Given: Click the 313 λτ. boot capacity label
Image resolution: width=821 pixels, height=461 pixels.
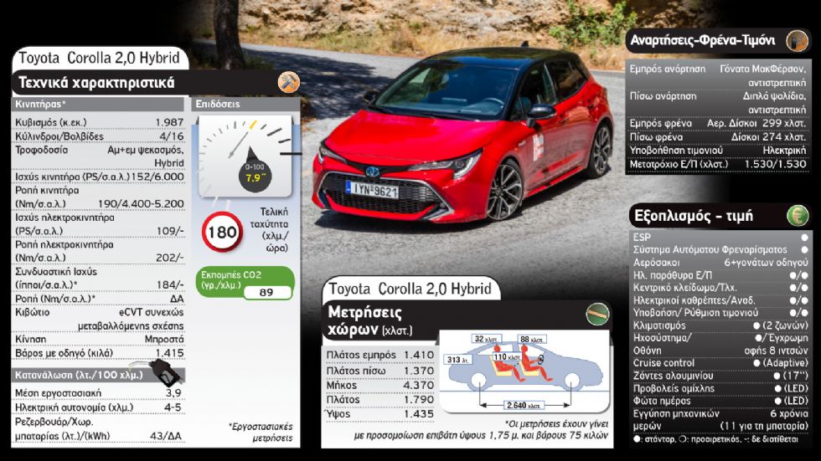Looking at the screenshot, I should 458,360.
